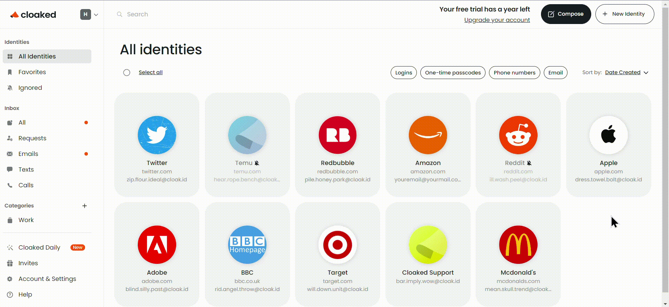Click the muted bell icon beside Reddit
This screenshot has width=669, height=307.
529,163
